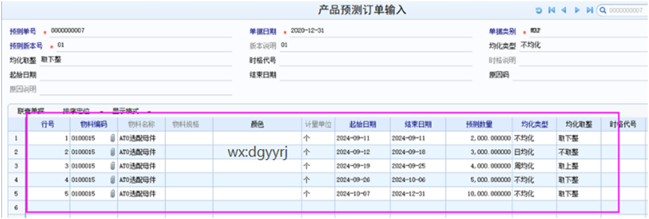This screenshot has height=219, width=649.
Task: Click the 原因说明 input field
Action: (x=136, y=89)
